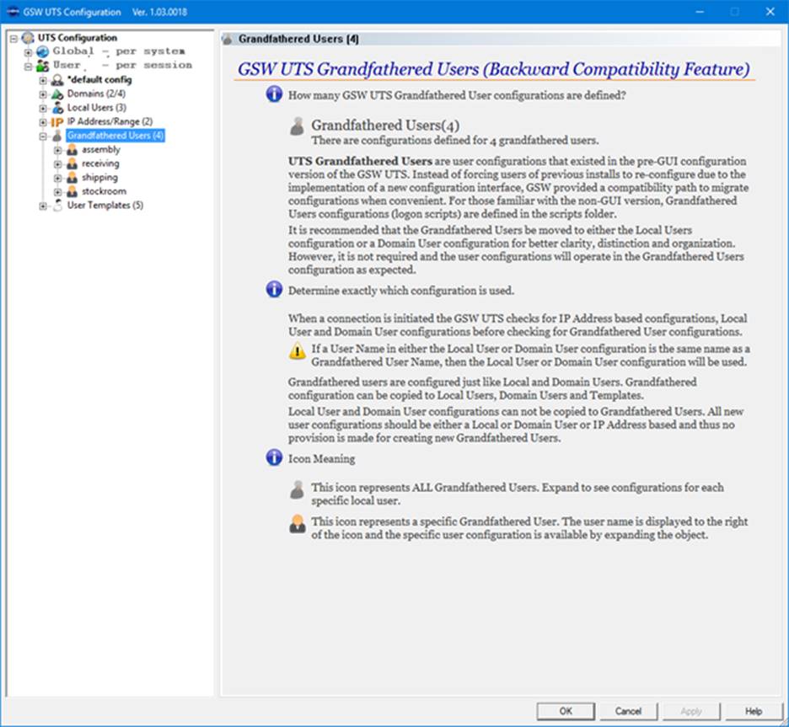Viewport: 789px width, 727px height.
Task: Select 'stockroom' grandfathered user
Action: click(x=105, y=191)
